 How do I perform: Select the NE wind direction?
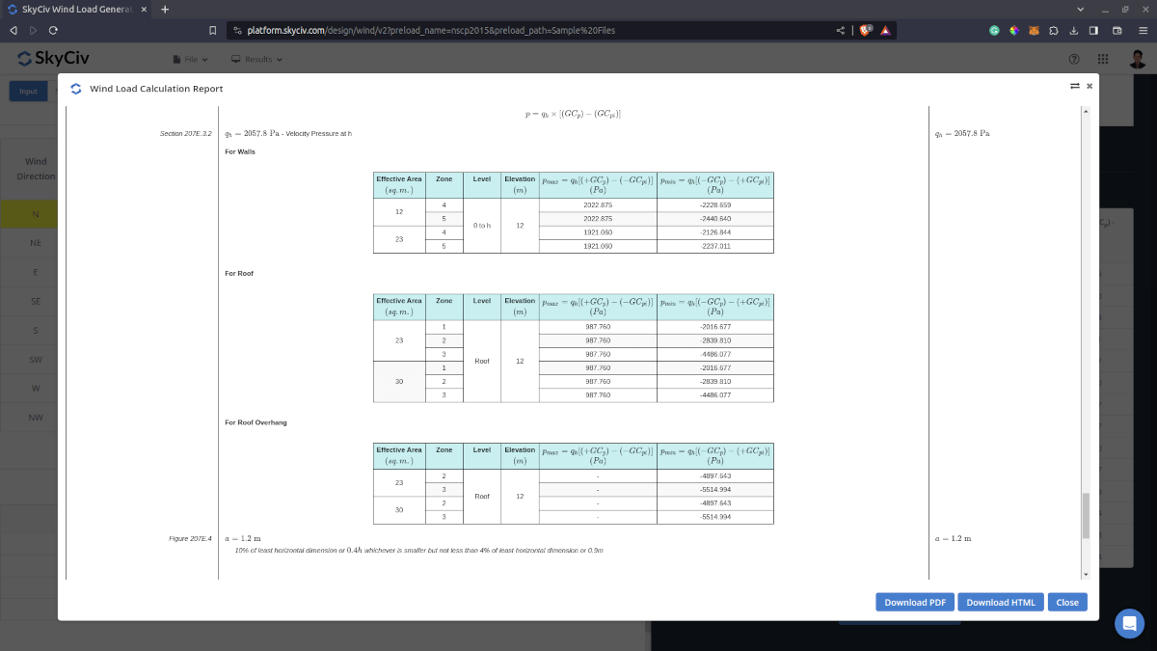pyautogui.click(x=35, y=243)
